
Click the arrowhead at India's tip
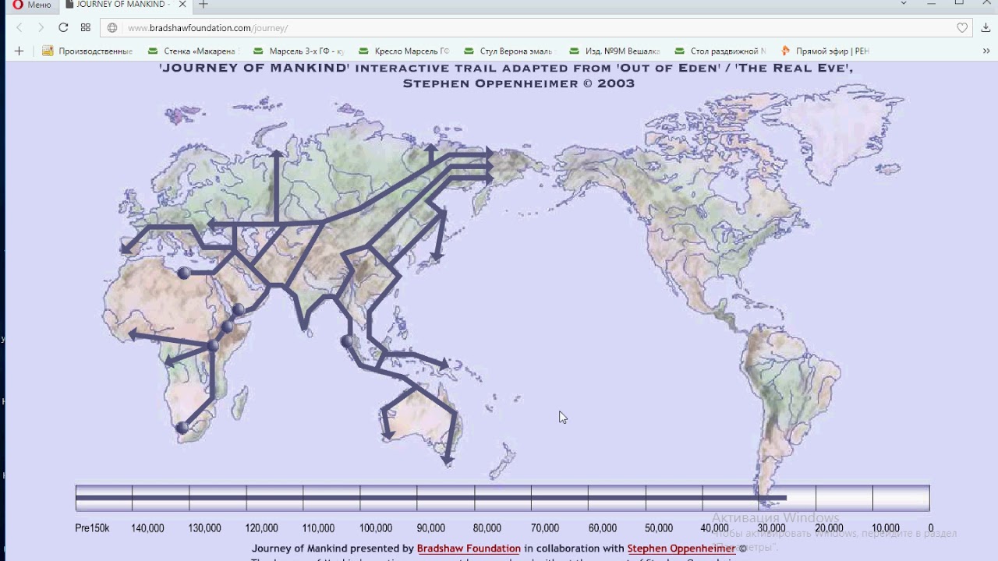[x=306, y=325]
